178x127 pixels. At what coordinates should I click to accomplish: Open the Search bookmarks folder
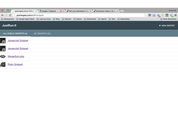(x=78, y=19)
